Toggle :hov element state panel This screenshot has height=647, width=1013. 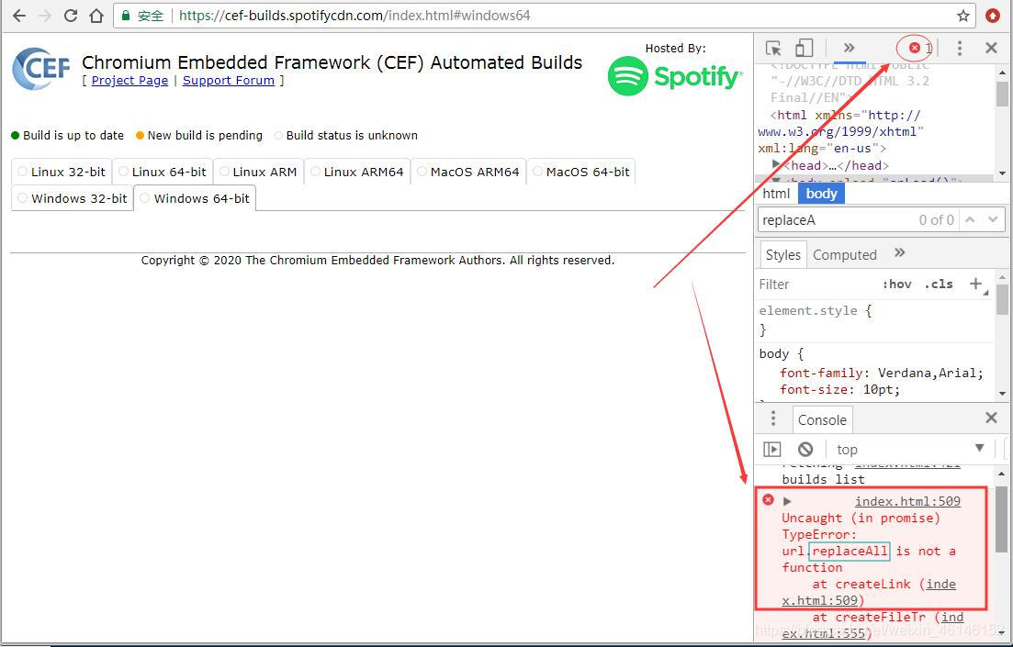pyautogui.click(x=896, y=284)
